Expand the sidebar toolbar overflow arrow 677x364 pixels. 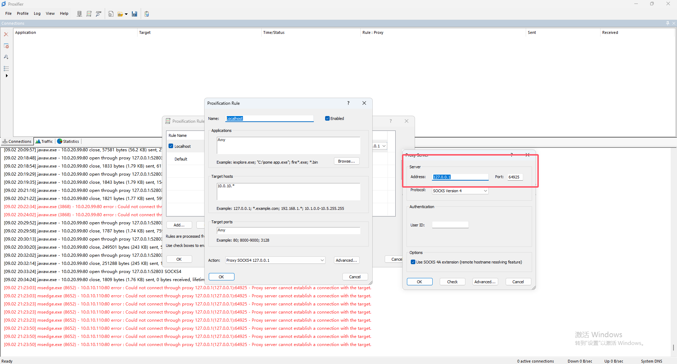coord(6,76)
